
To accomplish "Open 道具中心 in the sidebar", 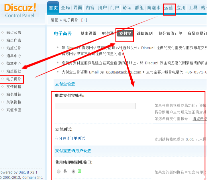I will [x=14, y=56].
